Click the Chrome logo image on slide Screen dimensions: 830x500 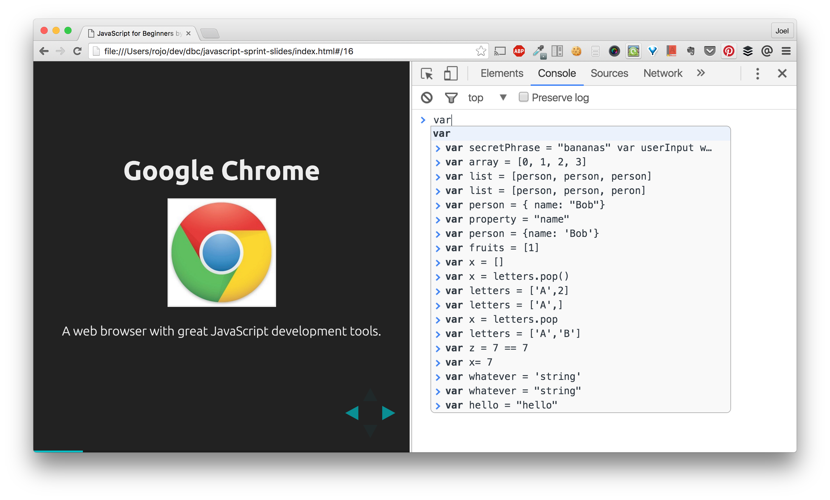coord(222,253)
